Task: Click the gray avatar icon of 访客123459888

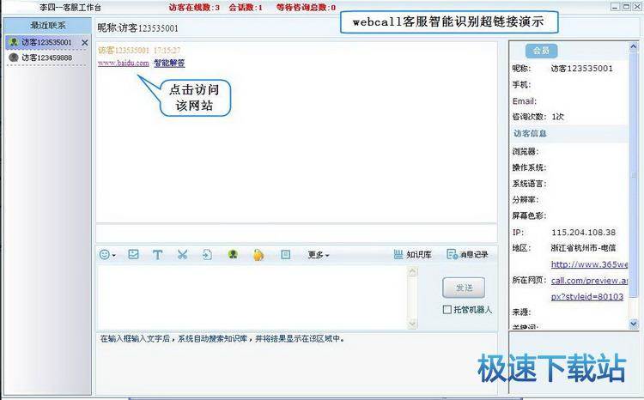Action: [x=14, y=58]
